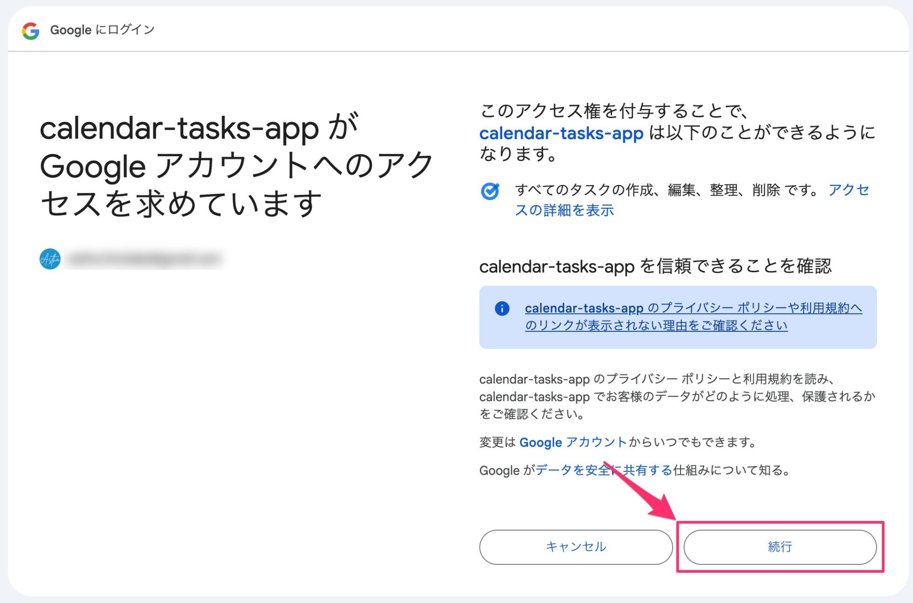Click the 'calendar-tasks-app を信頼できることを確認' heading
Image resolution: width=913 pixels, height=603 pixels.
coord(655,266)
